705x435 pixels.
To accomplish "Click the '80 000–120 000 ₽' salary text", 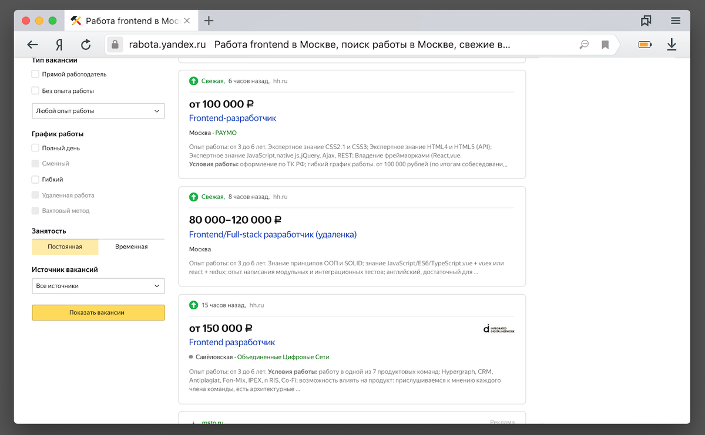I will [x=236, y=220].
